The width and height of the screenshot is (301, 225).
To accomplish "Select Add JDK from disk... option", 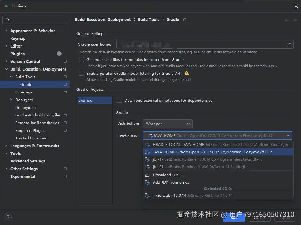I will (218, 182).
